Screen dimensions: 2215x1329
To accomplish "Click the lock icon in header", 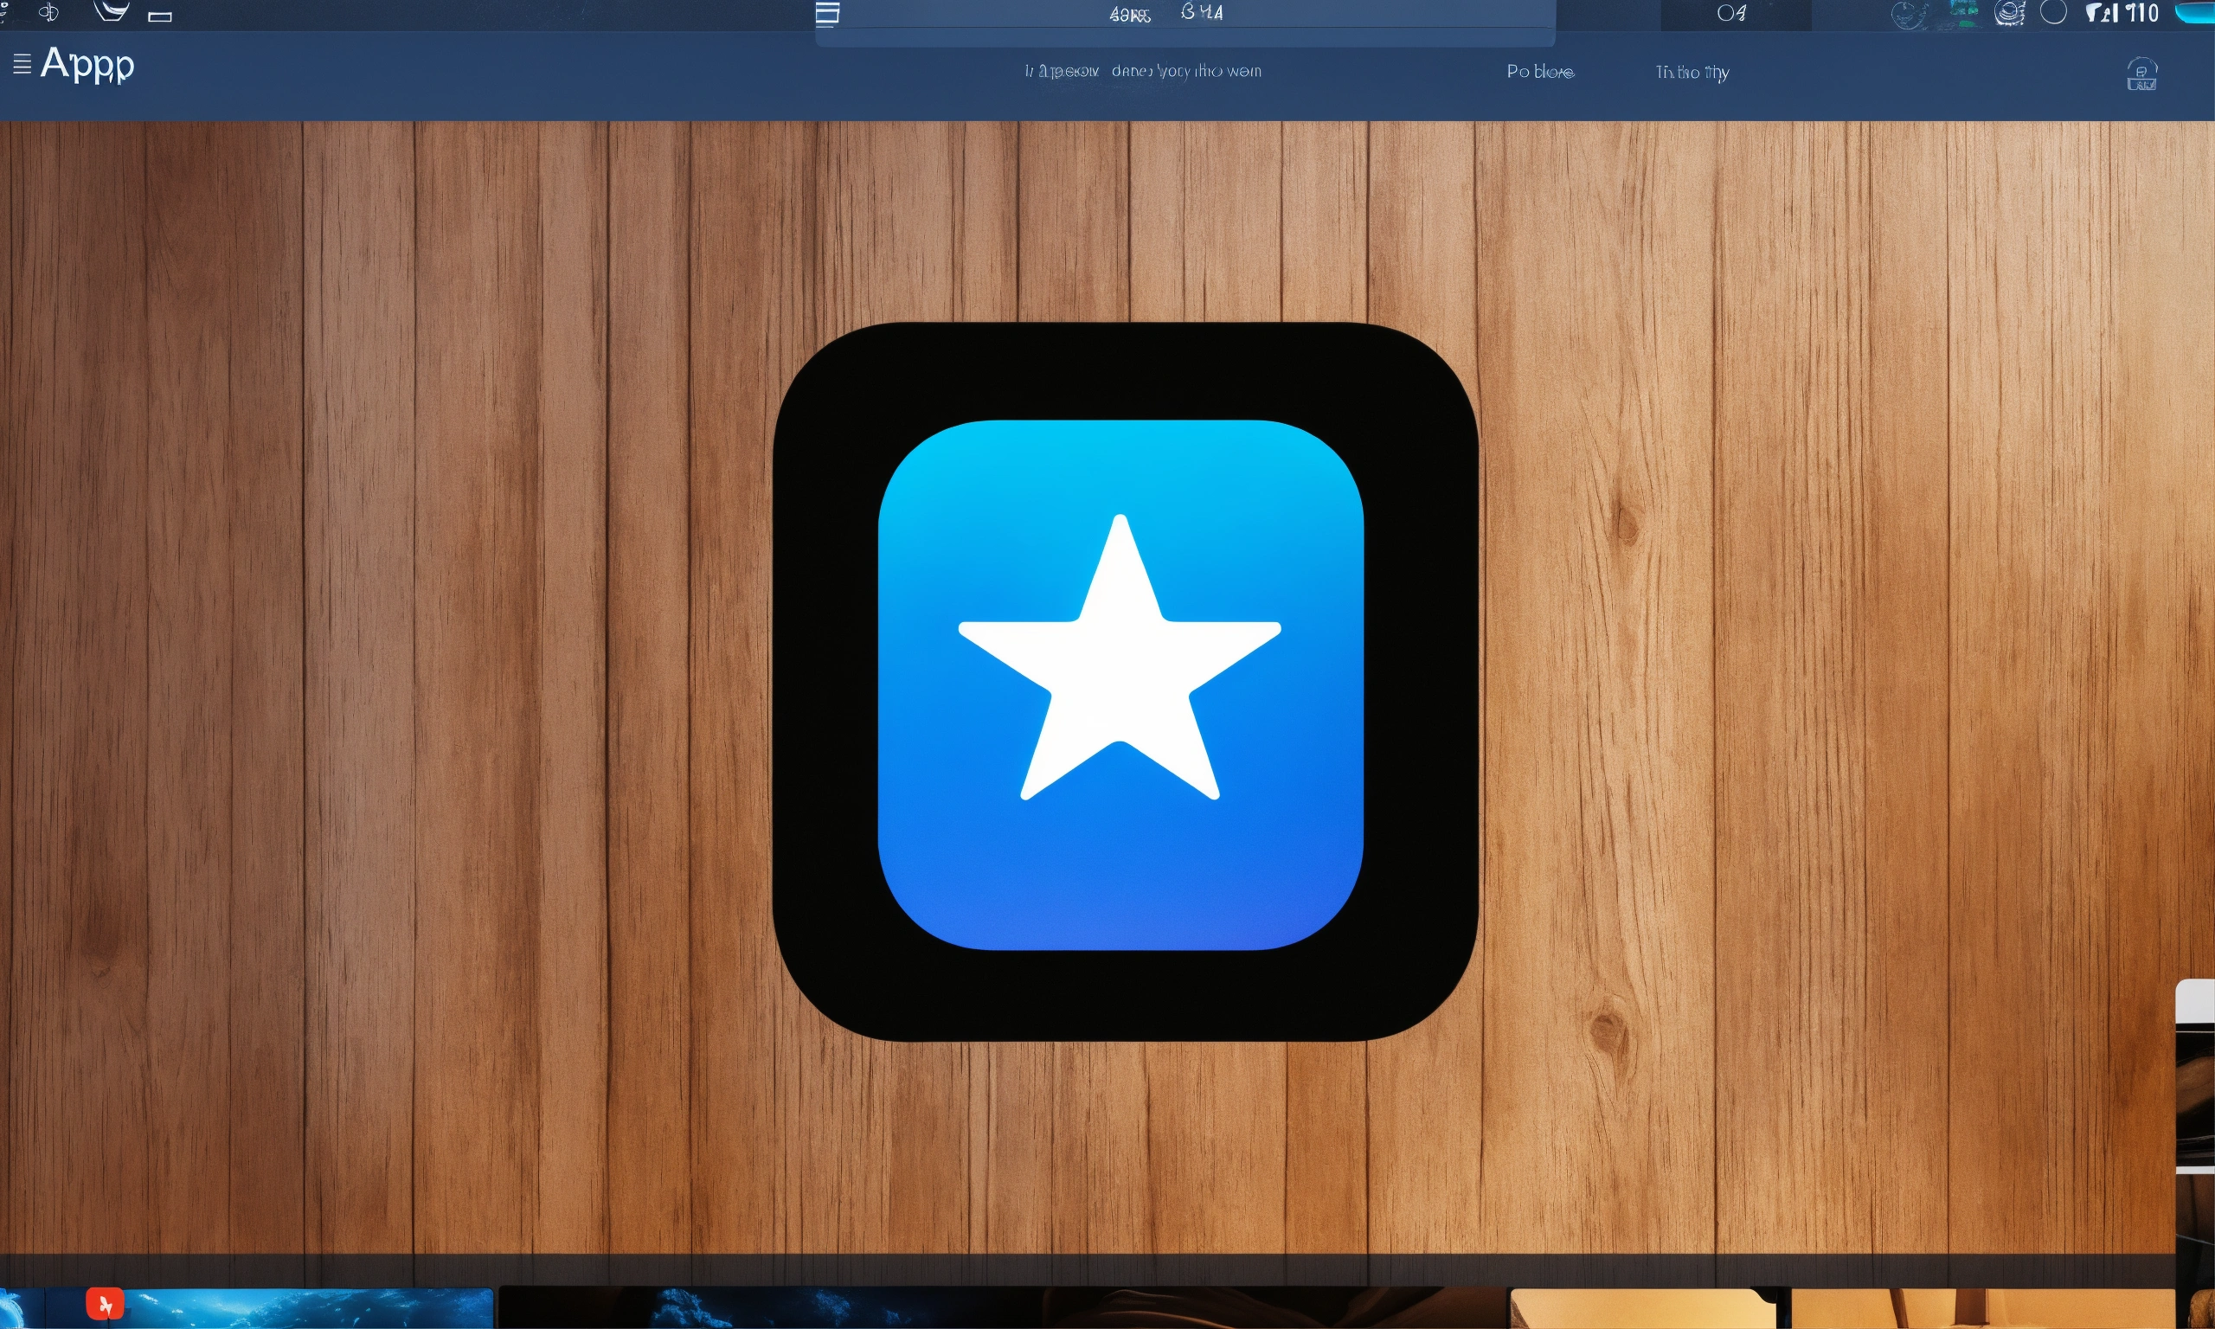I will coord(2141,75).
